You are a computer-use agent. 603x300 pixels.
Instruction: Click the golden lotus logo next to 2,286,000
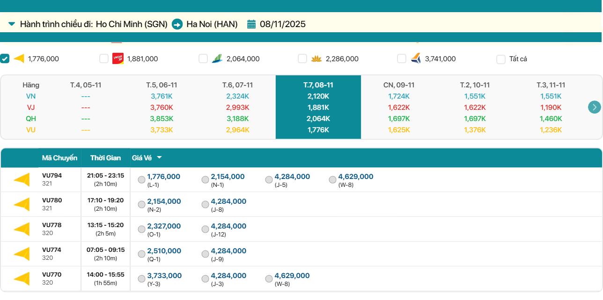pos(316,58)
